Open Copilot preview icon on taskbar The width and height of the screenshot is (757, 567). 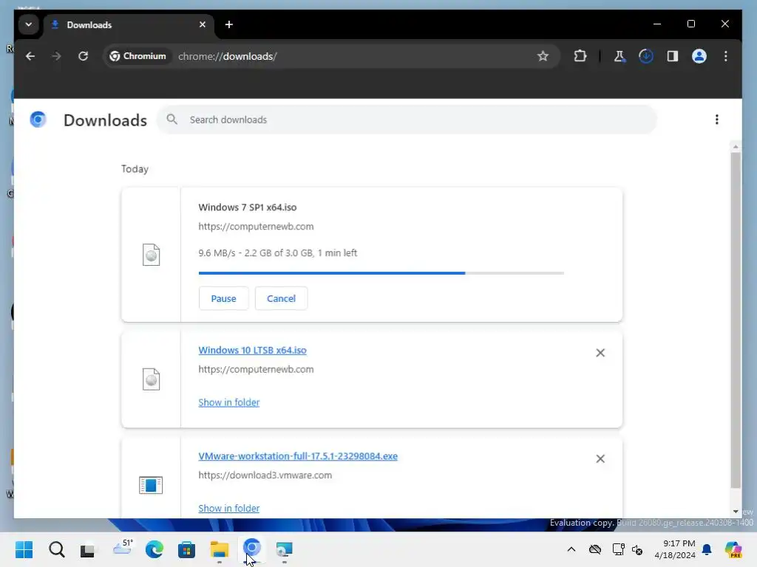733,549
